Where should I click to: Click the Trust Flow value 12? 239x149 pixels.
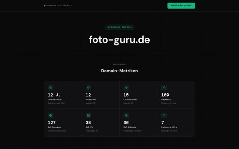(88, 95)
